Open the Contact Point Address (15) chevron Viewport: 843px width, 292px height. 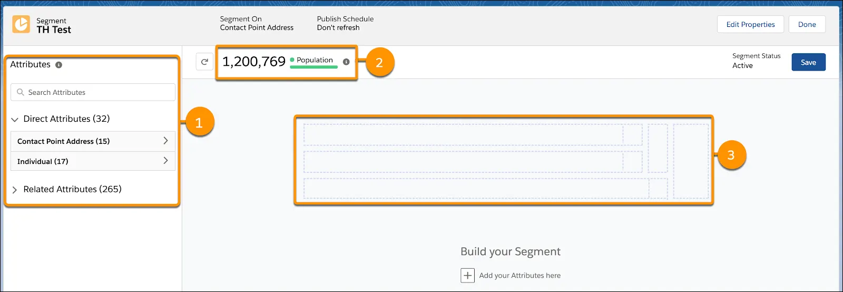(x=165, y=141)
